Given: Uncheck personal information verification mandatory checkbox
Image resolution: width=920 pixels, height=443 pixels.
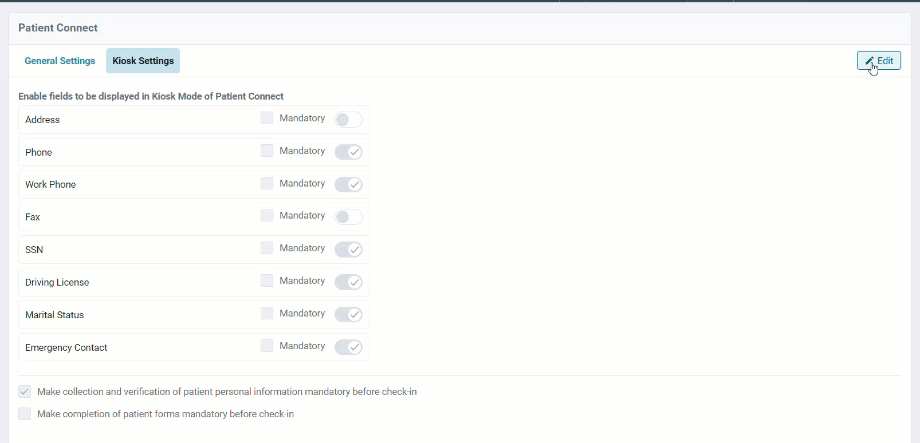Looking at the screenshot, I should [25, 391].
